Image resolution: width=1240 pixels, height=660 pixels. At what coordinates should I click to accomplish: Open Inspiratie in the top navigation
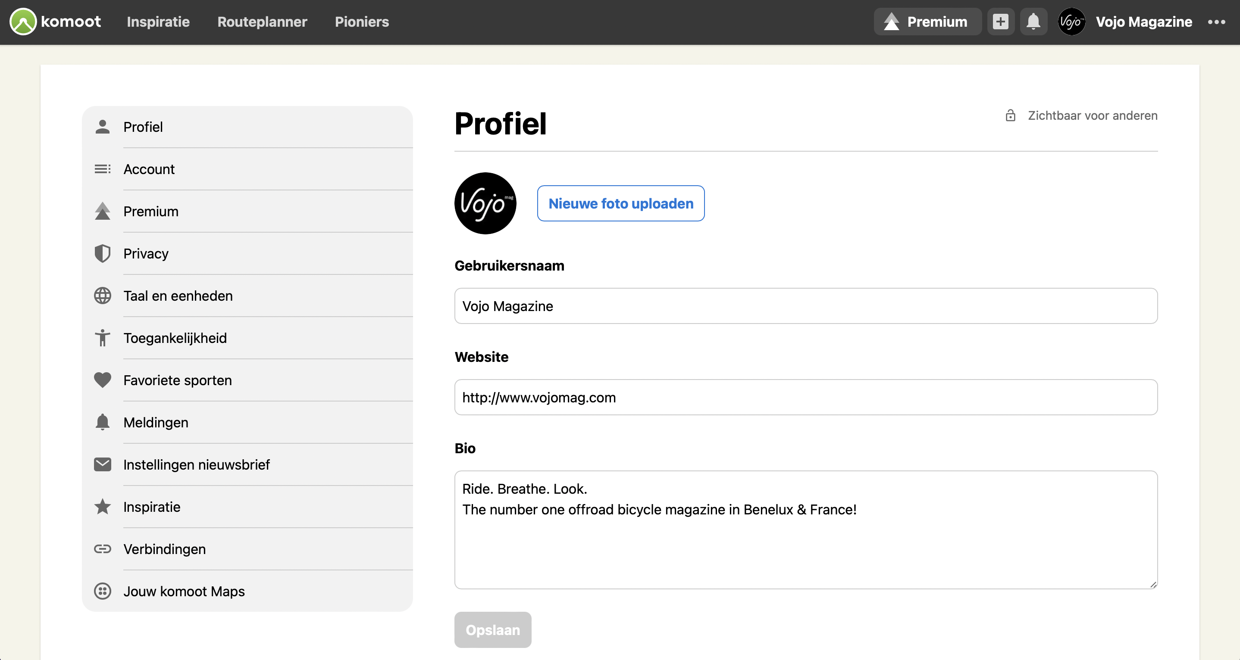tap(158, 22)
